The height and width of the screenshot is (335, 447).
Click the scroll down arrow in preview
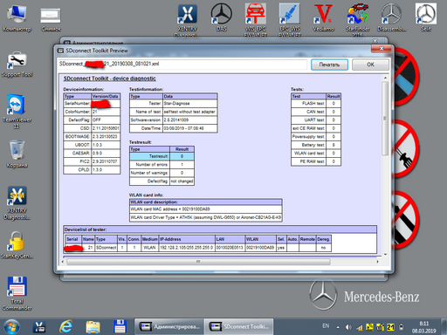385,254
